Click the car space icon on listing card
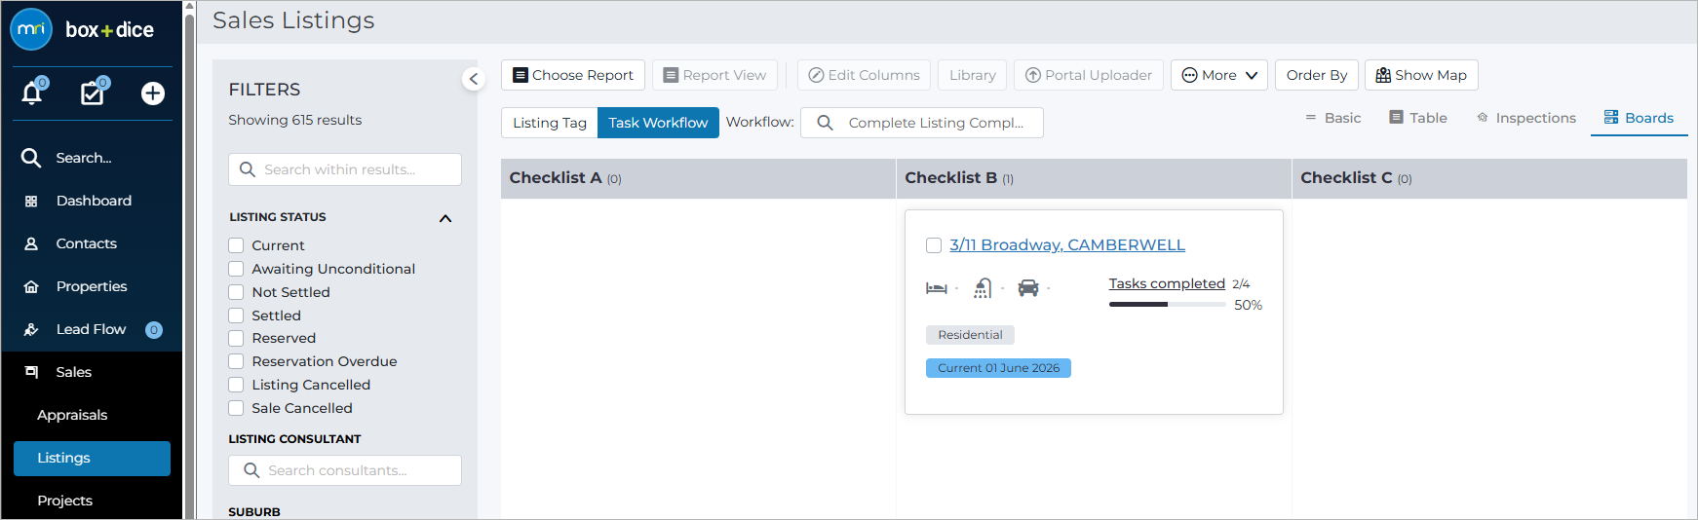1698x520 pixels. tap(1028, 288)
